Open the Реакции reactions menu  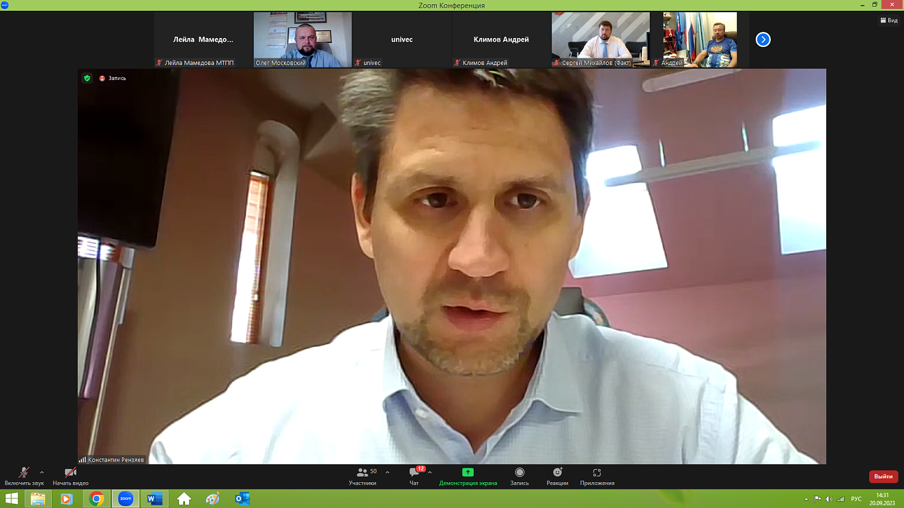click(557, 473)
